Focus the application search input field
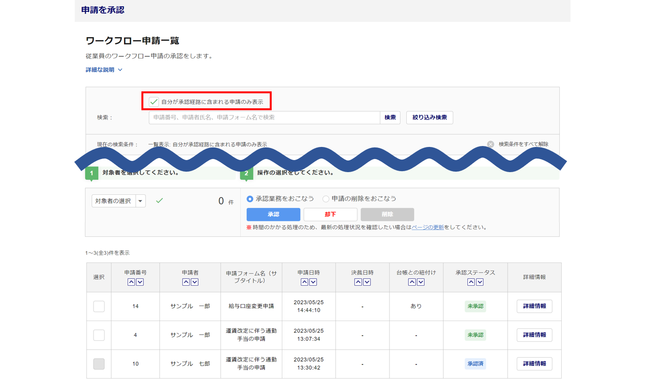The height and width of the screenshot is (380, 647). pyautogui.click(x=264, y=117)
